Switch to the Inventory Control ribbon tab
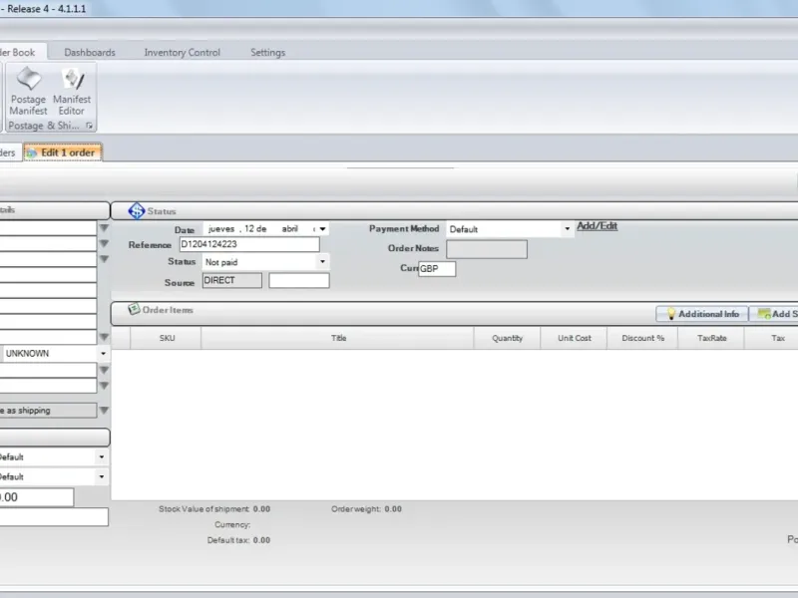Image resolution: width=798 pixels, height=598 pixels. (x=183, y=53)
